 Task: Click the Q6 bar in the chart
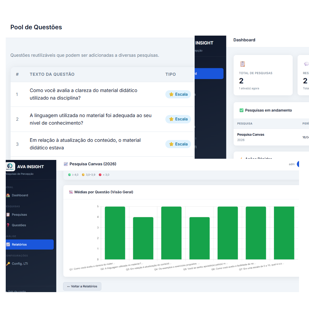pos(256,233)
